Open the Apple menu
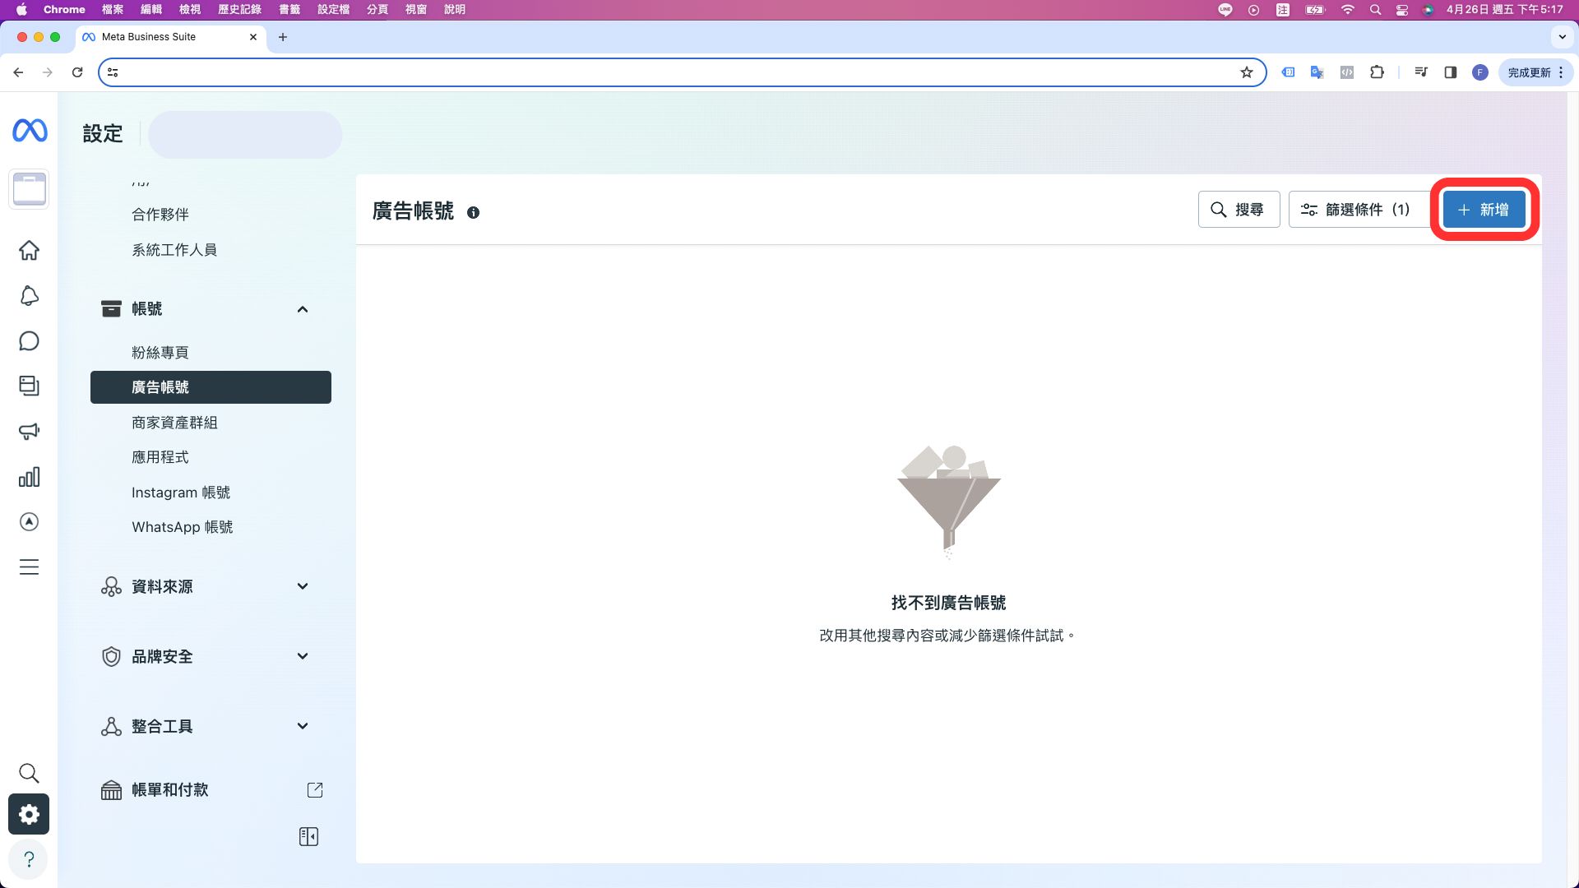The width and height of the screenshot is (1579, 888). coord(22,9)
